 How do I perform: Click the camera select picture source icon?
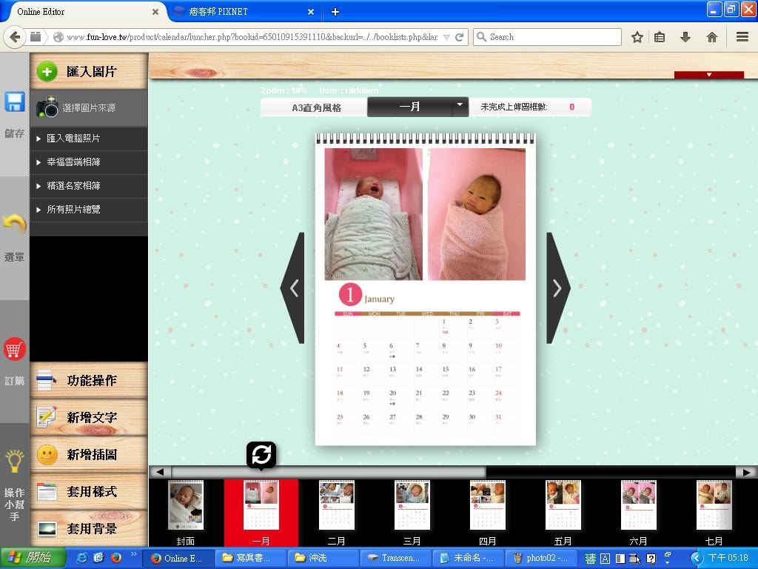[x=47, y=107]
